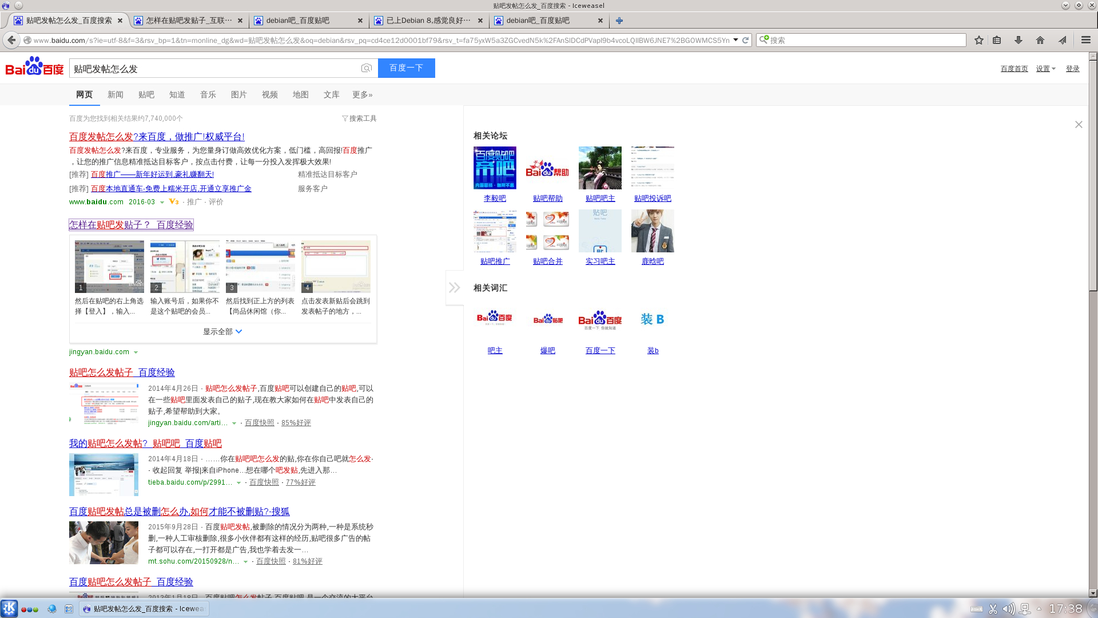This screenshot has height=618, width=1098.
Task: Open the 登录 login link
Action: tap(1072, 69)
